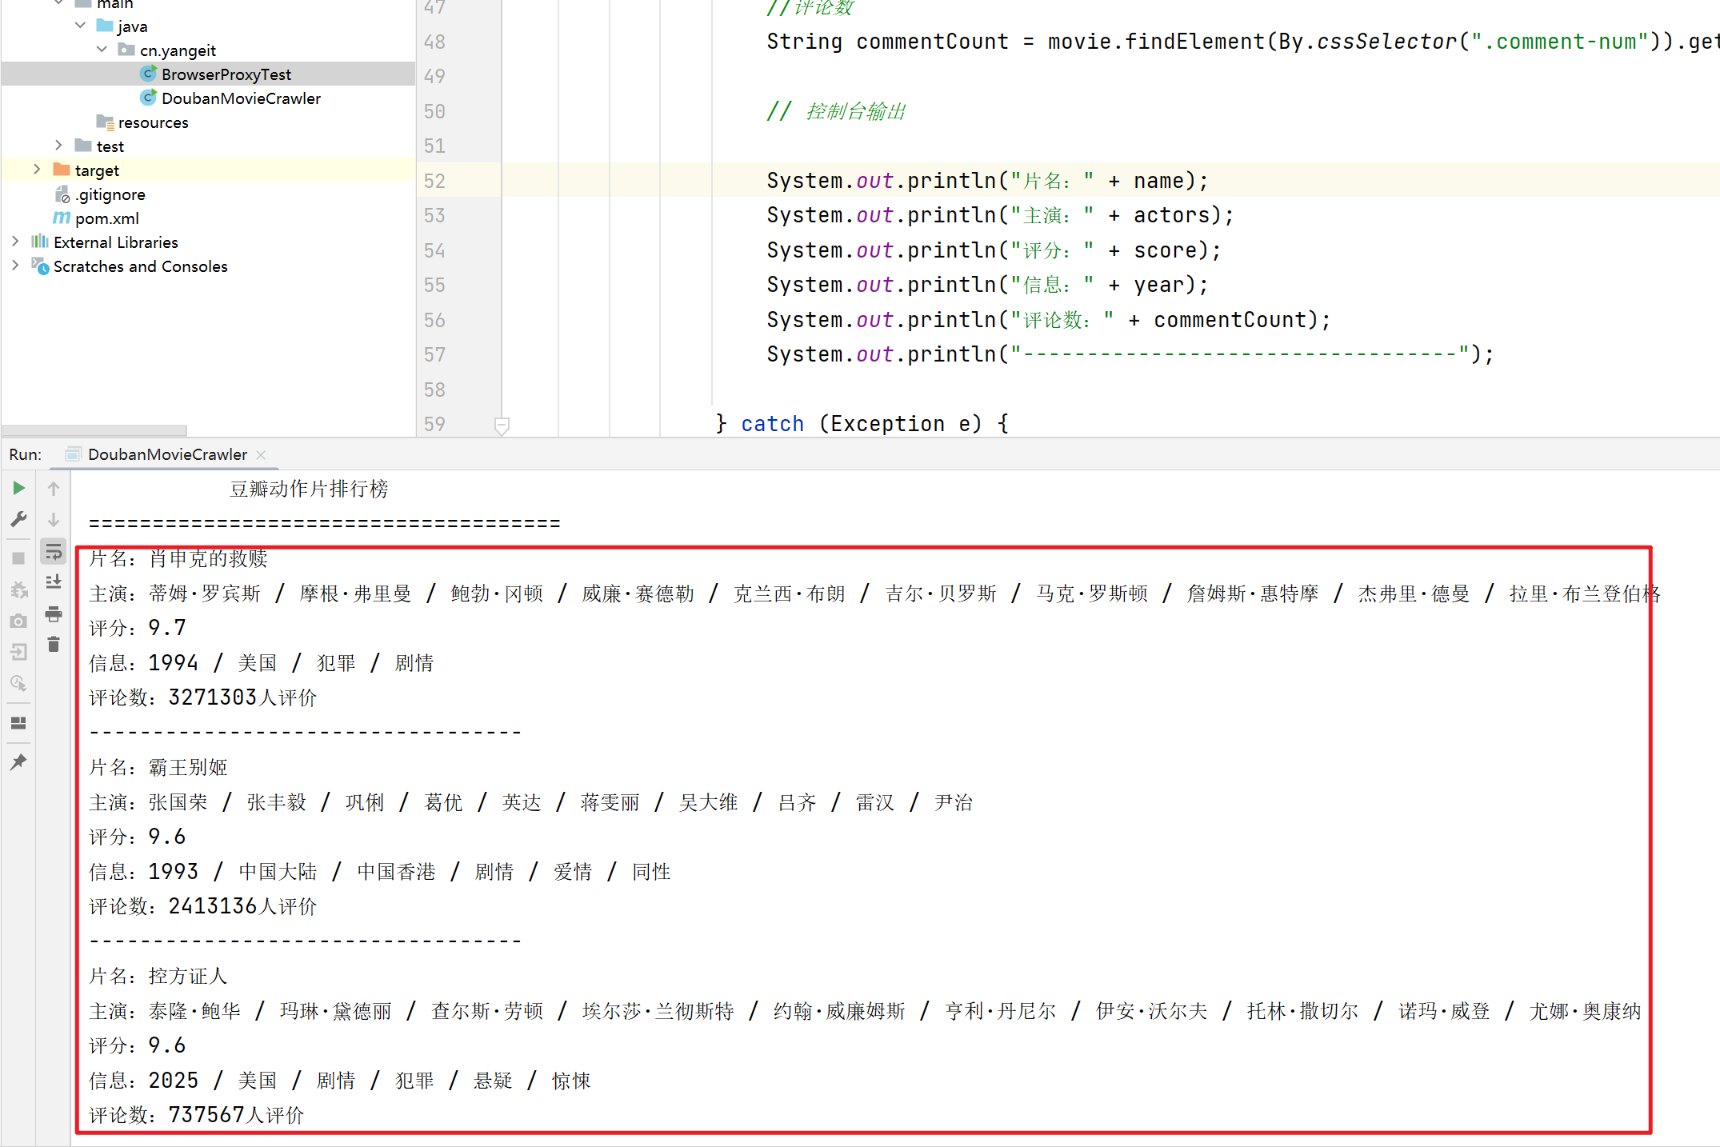The height and width of the screenshot is (1147, 1720).
Task: Open pom.xml in project tree
Action: [x=106, y=218]
